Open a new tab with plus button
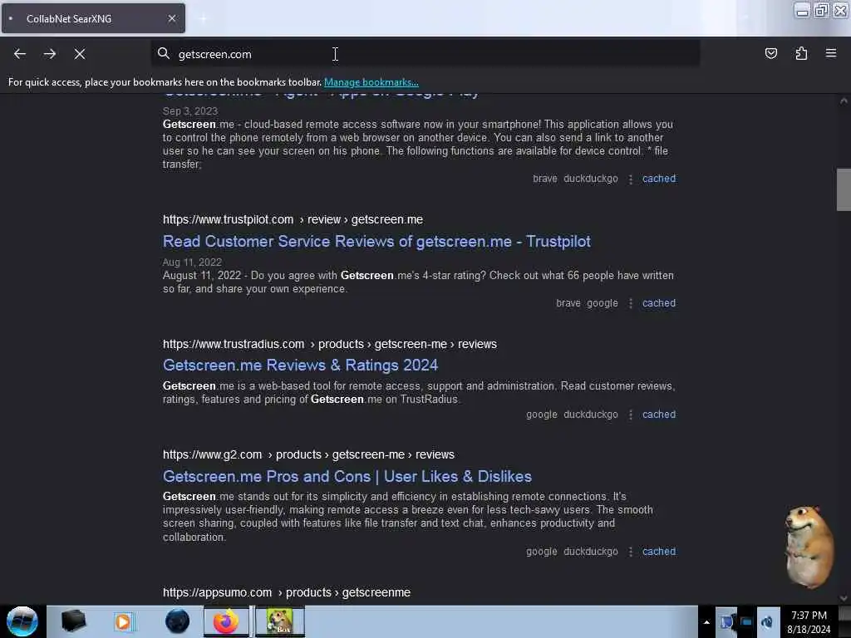The height and width of the screenshot is (638, 851). click(x=203, y=19)
